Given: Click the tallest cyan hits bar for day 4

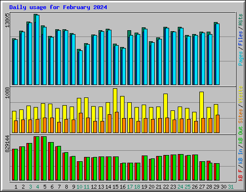Looking at the screenshot, I should pos(37,50).
